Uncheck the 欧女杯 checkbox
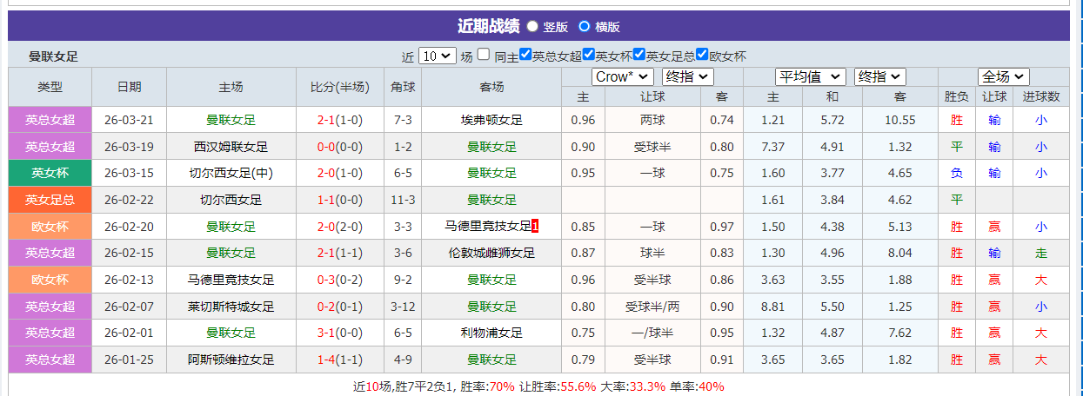The width and height of the screenshot is (1083, 396). click(703, 54)
